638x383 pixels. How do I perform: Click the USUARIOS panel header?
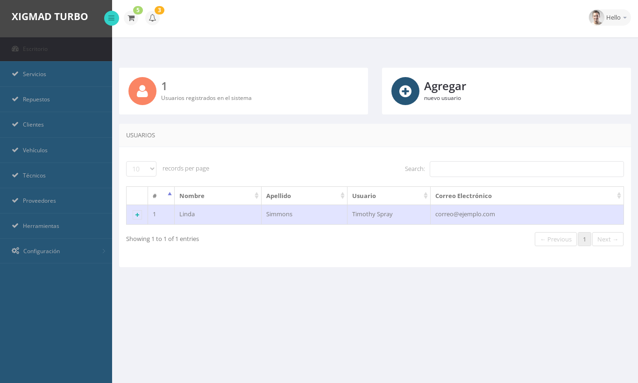[375, 135]
